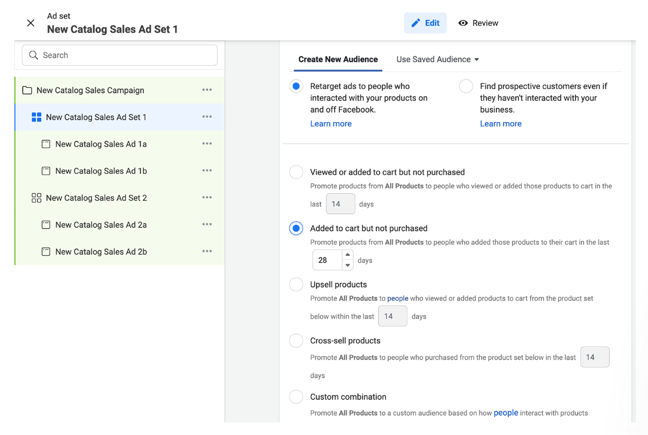Click the Edit button
This screenshot has width=648, height=435.
pos(425,23)
